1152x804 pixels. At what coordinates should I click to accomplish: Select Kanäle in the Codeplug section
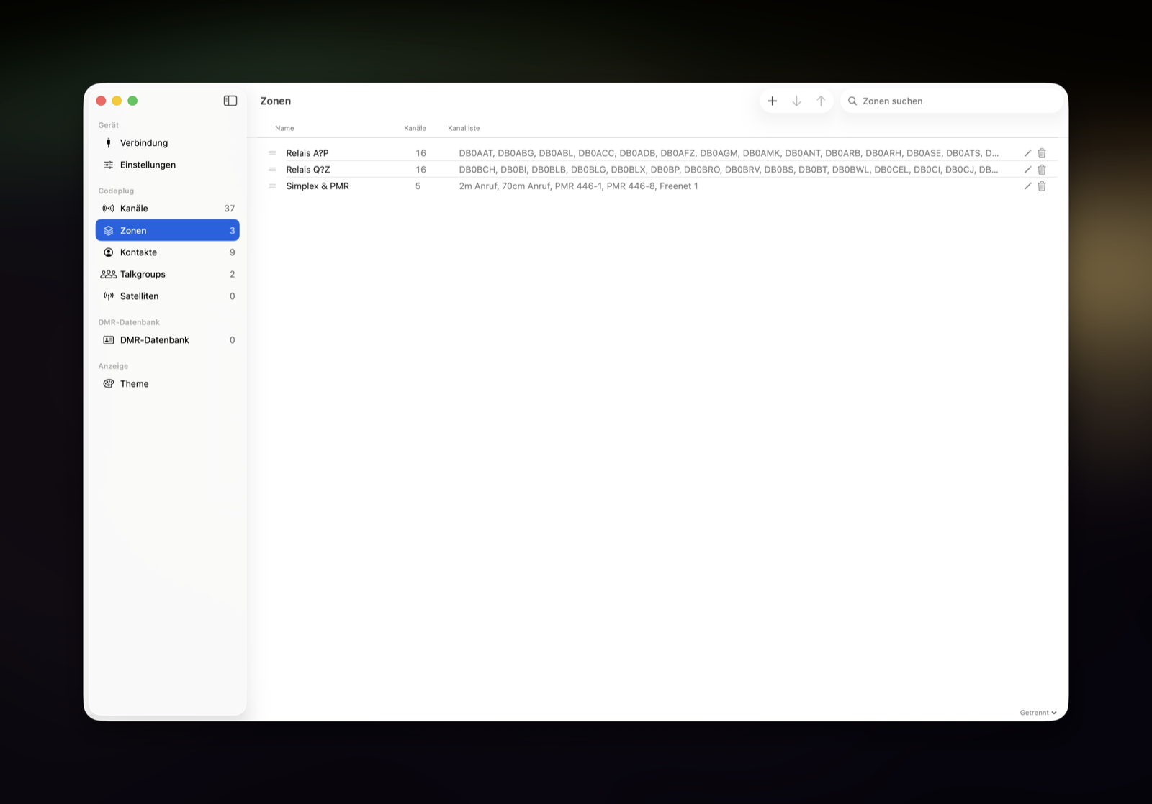coord(167,209)
